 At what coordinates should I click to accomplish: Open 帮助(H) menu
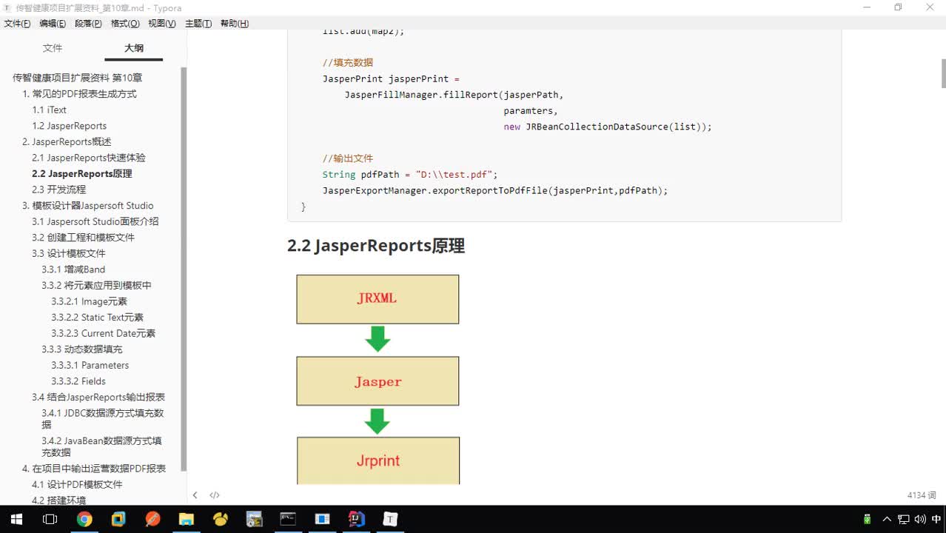pyautogui.click(x=235, y=24)
